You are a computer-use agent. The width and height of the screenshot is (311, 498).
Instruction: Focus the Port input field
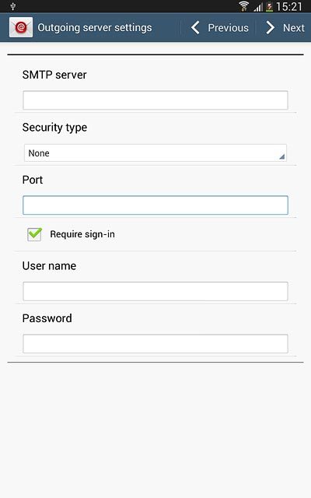(155, 205)
